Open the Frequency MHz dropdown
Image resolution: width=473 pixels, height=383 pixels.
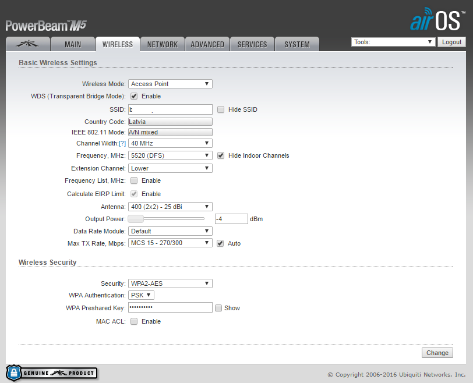170,155
